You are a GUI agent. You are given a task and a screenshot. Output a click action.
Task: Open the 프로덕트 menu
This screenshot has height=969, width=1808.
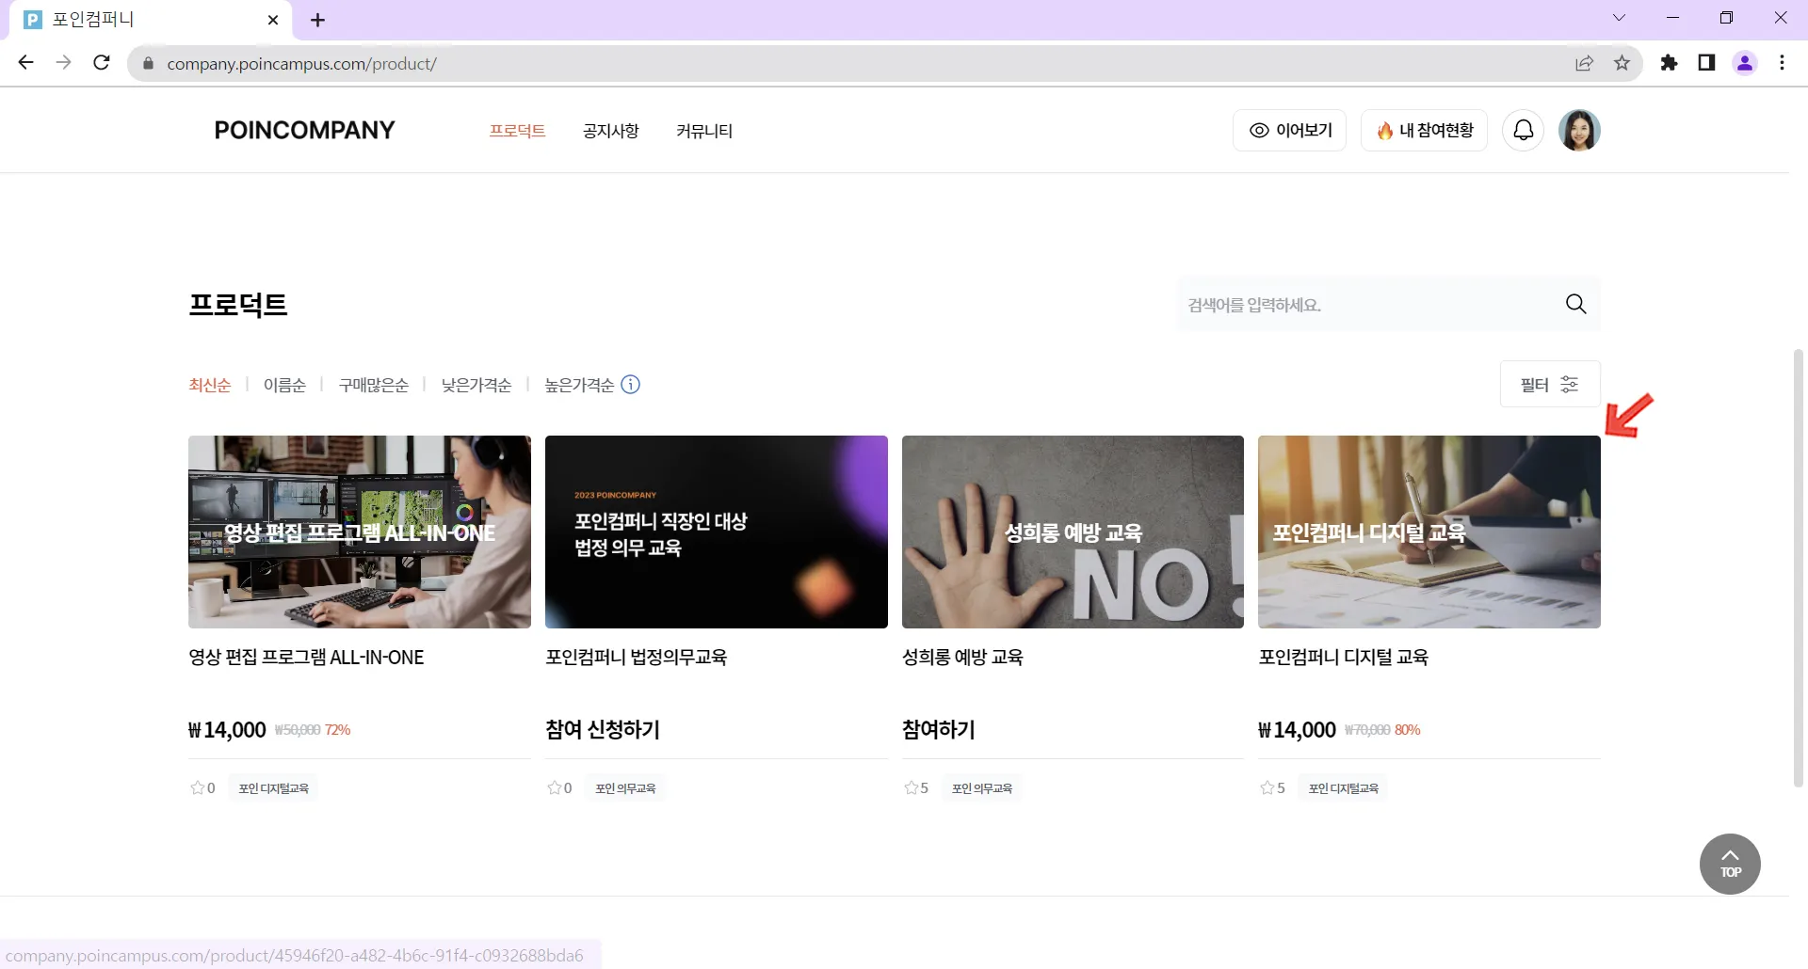tap(517, 131)
